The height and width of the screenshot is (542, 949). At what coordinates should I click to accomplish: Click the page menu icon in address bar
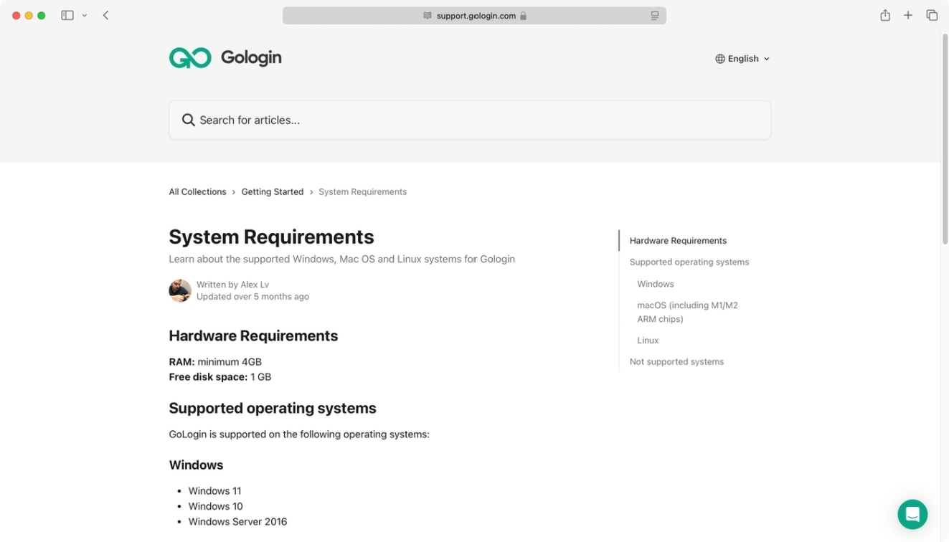(655, 16)
